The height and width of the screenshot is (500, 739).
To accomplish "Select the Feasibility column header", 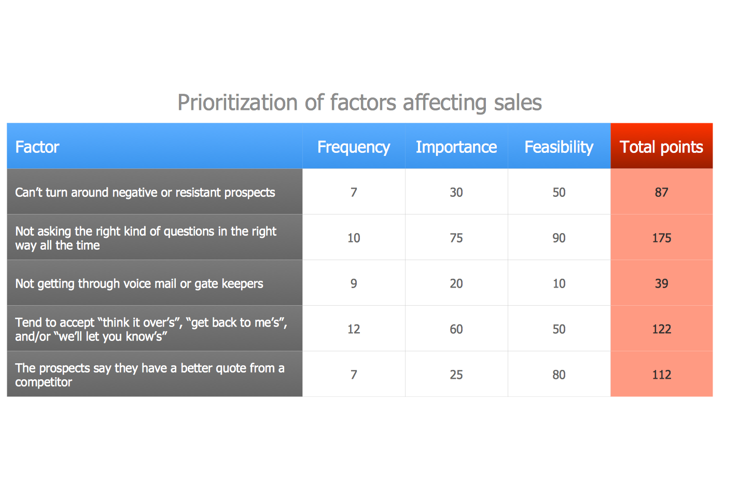I will (559, 147).
